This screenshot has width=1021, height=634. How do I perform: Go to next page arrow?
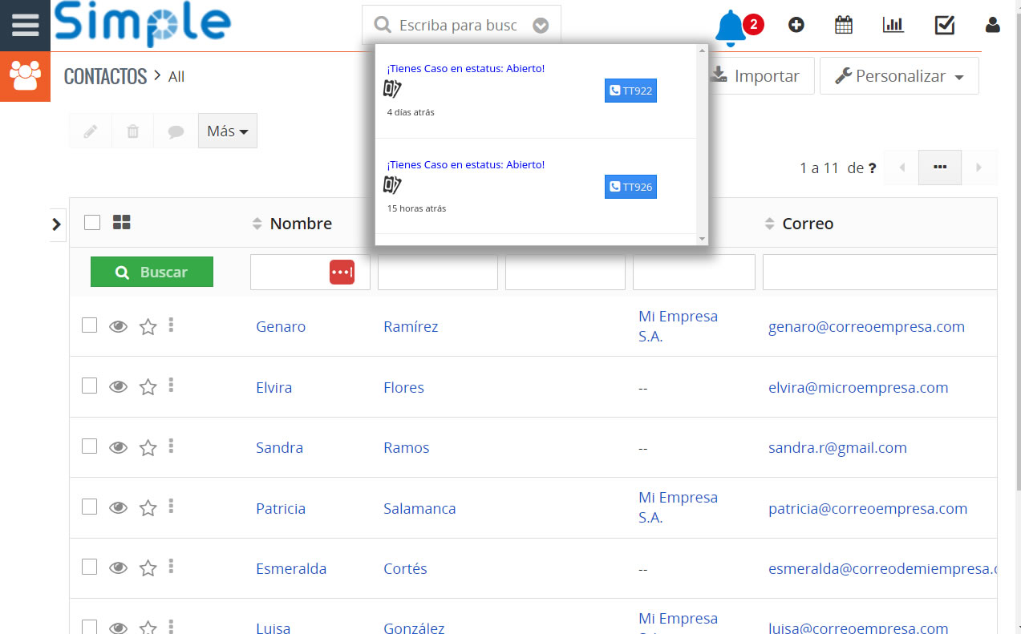click(x=979, y=168)
